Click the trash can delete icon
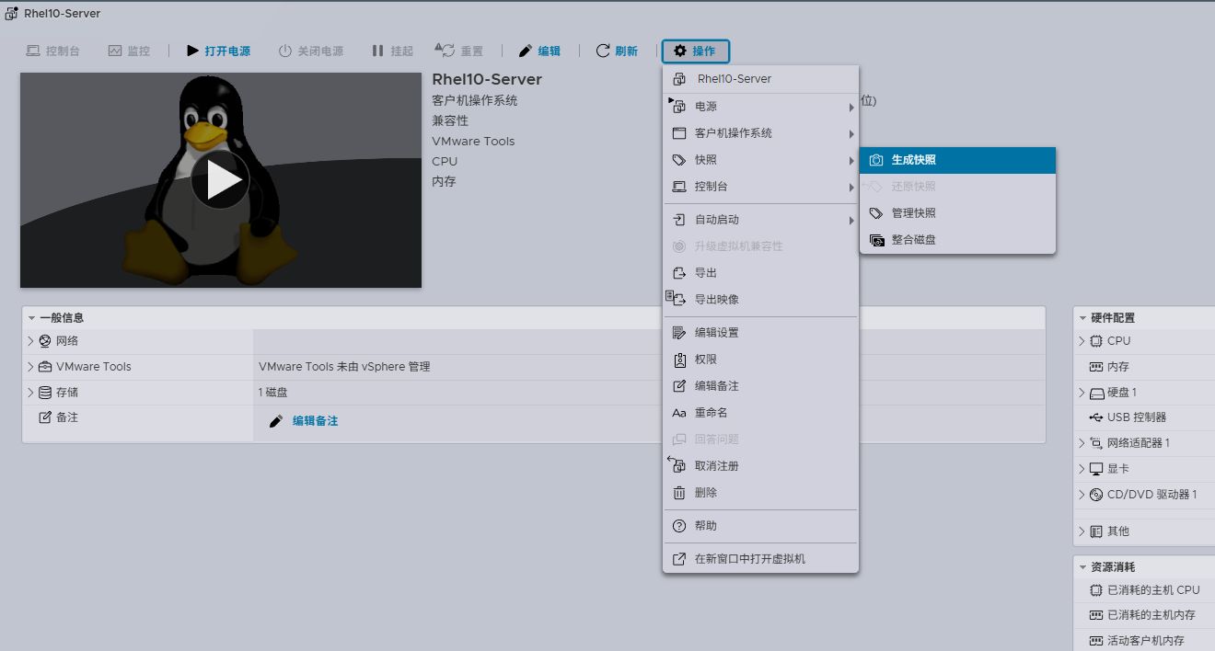 pyautogui.click(x=679, y=493)
